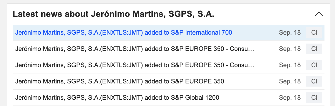335x106 pixels.
Task: Click CI badge on second EUROPE 350 - Consu… row
Action: (314, 65)
